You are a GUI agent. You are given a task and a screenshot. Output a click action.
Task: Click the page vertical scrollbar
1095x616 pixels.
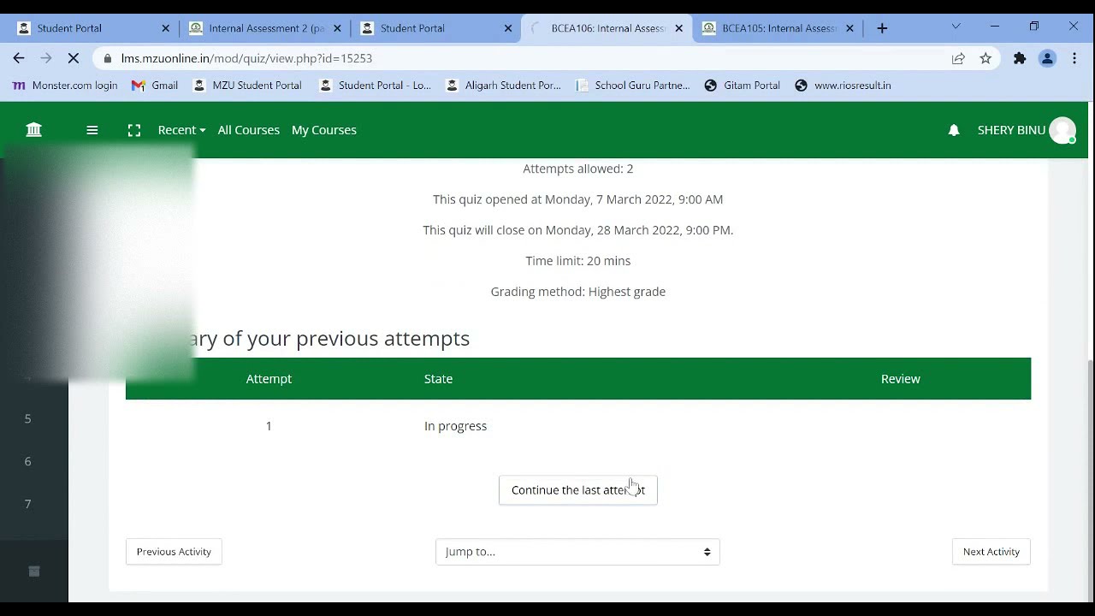pos(1089,479)
